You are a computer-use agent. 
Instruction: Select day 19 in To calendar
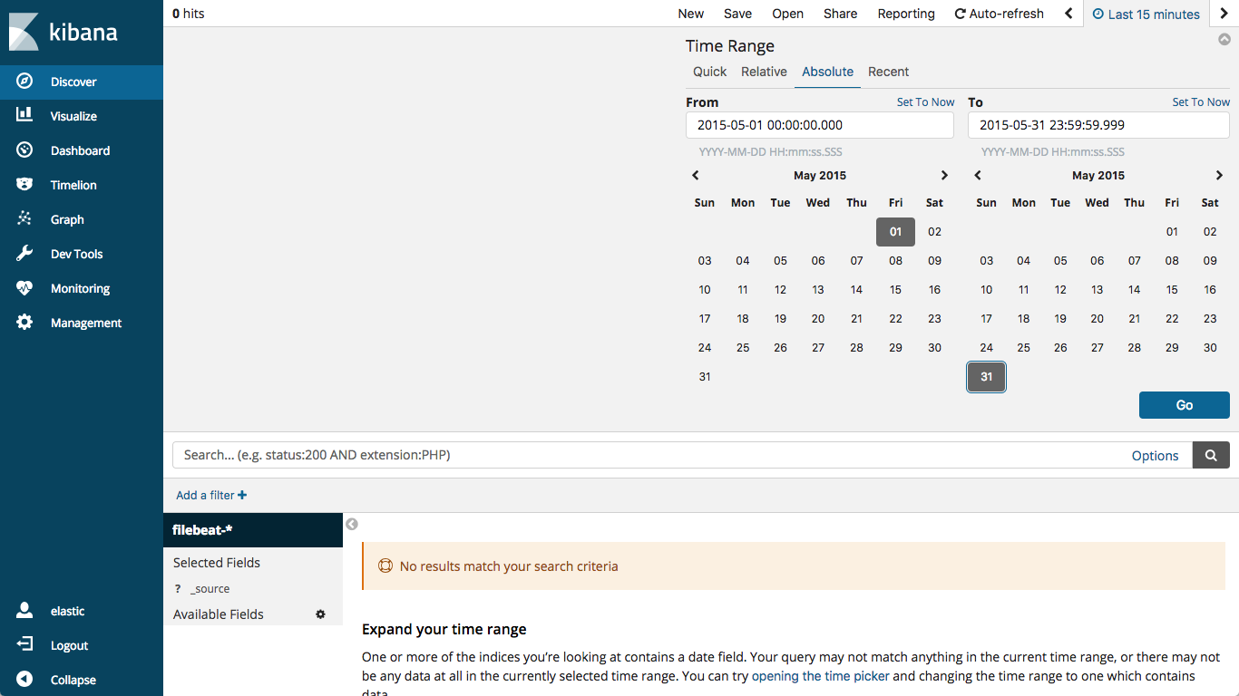[1060, 319]
